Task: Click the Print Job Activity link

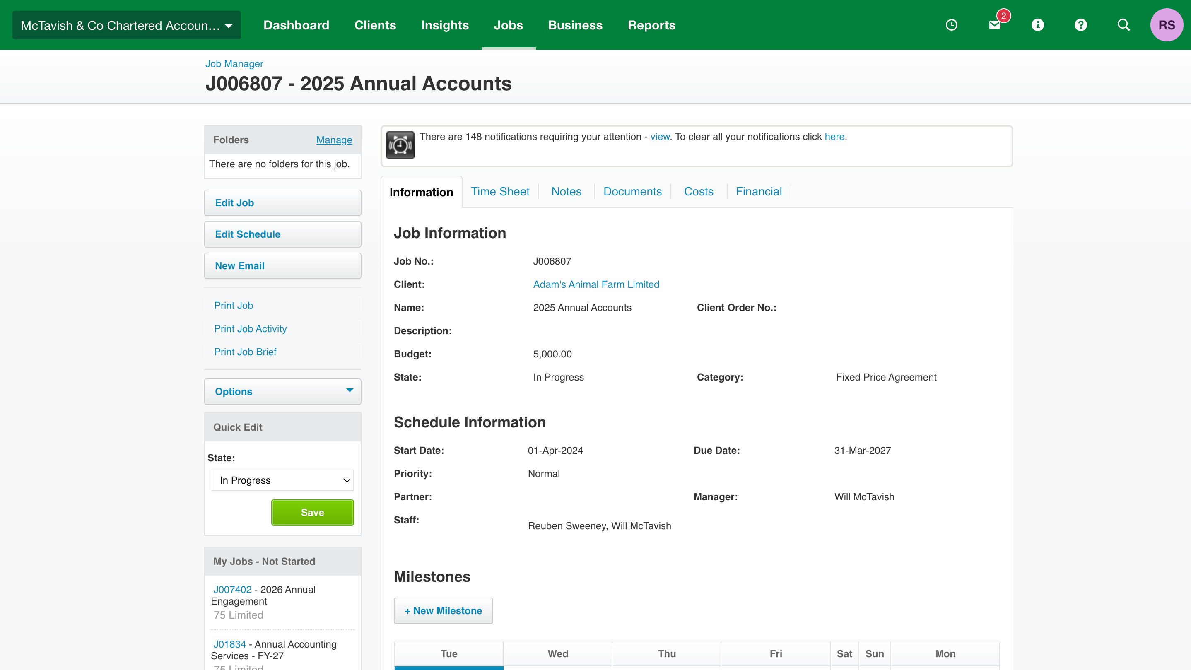Action: coord(250,329)
